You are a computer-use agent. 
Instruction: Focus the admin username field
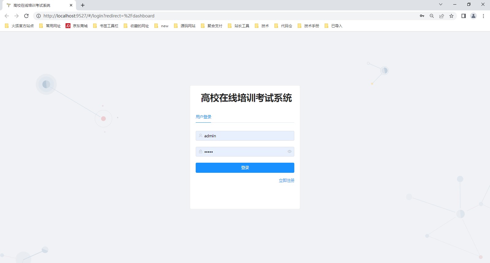click(245, 136)
